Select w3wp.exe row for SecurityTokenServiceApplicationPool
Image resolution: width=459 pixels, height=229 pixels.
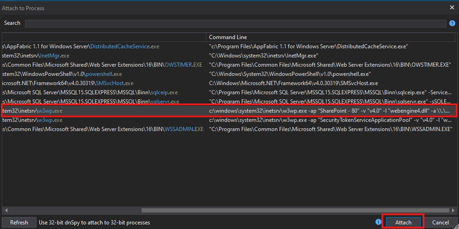pos(229,120)
